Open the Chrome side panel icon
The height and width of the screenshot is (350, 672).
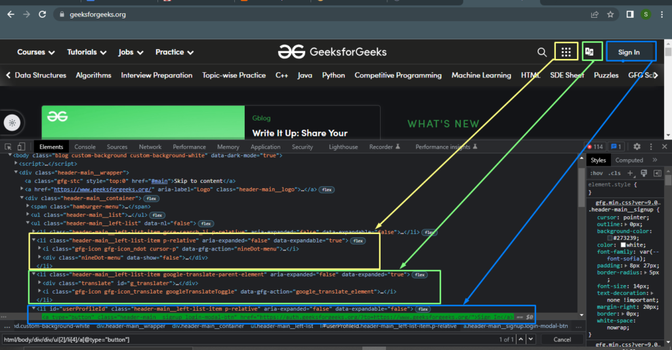629,14
